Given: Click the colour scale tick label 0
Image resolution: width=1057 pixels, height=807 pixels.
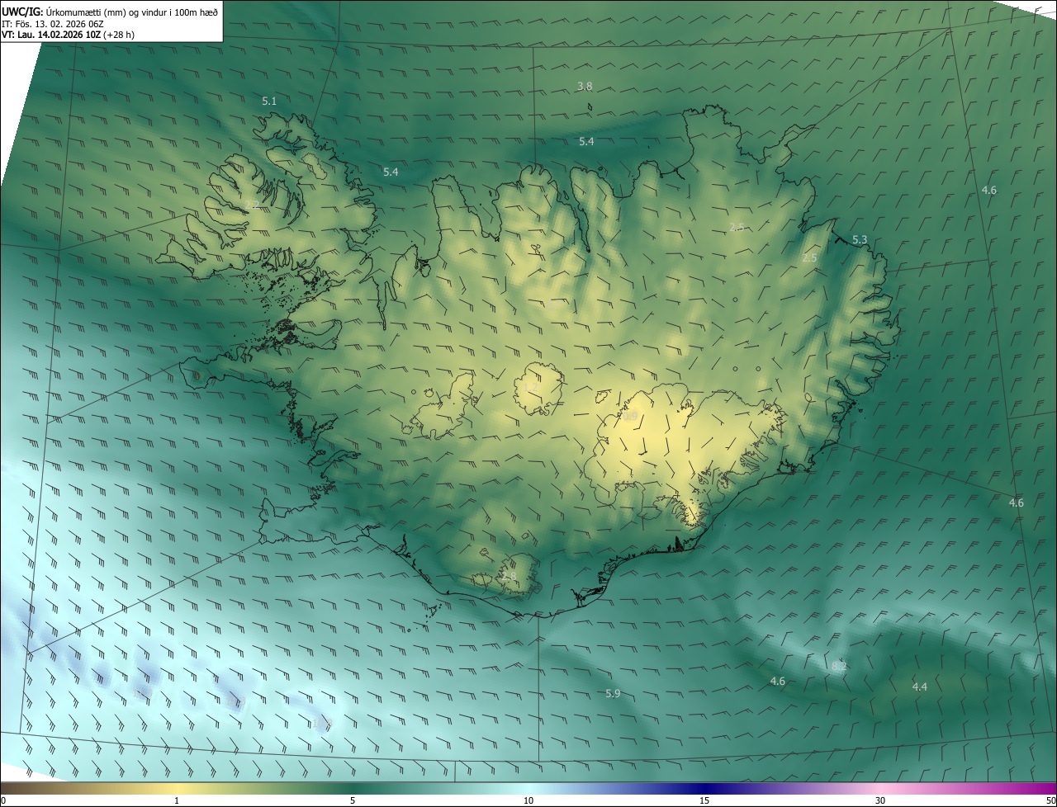Looking at the screenshot, I should pyautogui.click(x=3, y=800).
